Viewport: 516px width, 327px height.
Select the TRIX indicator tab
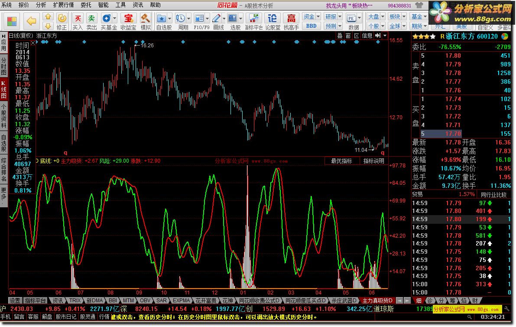75,300
